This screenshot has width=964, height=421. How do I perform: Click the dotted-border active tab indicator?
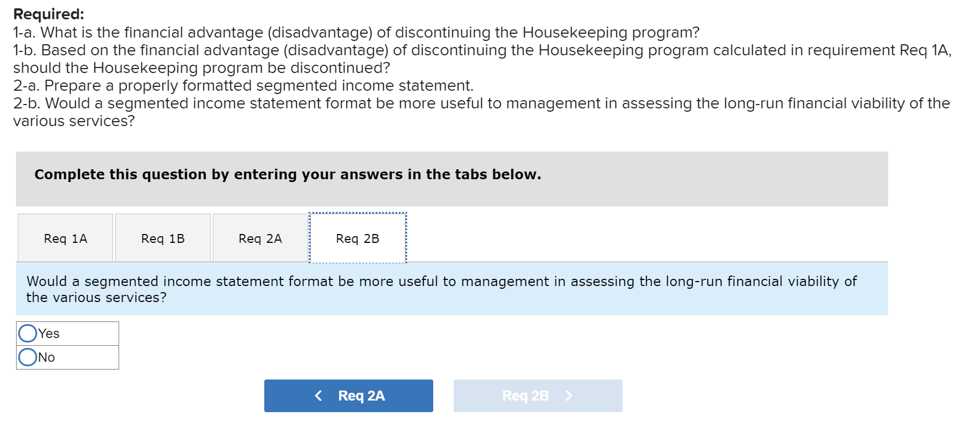coord(357,237)
